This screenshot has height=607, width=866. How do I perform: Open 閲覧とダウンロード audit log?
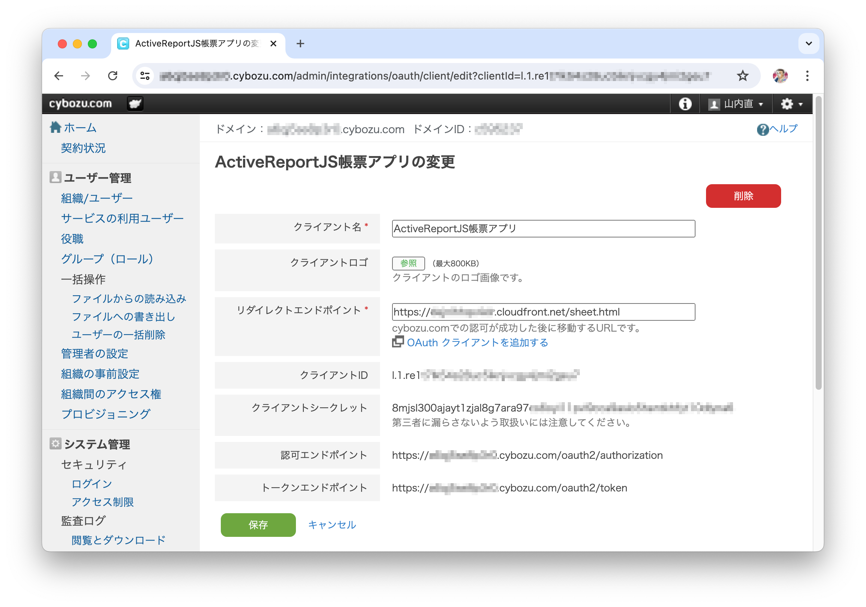(118, 540)
